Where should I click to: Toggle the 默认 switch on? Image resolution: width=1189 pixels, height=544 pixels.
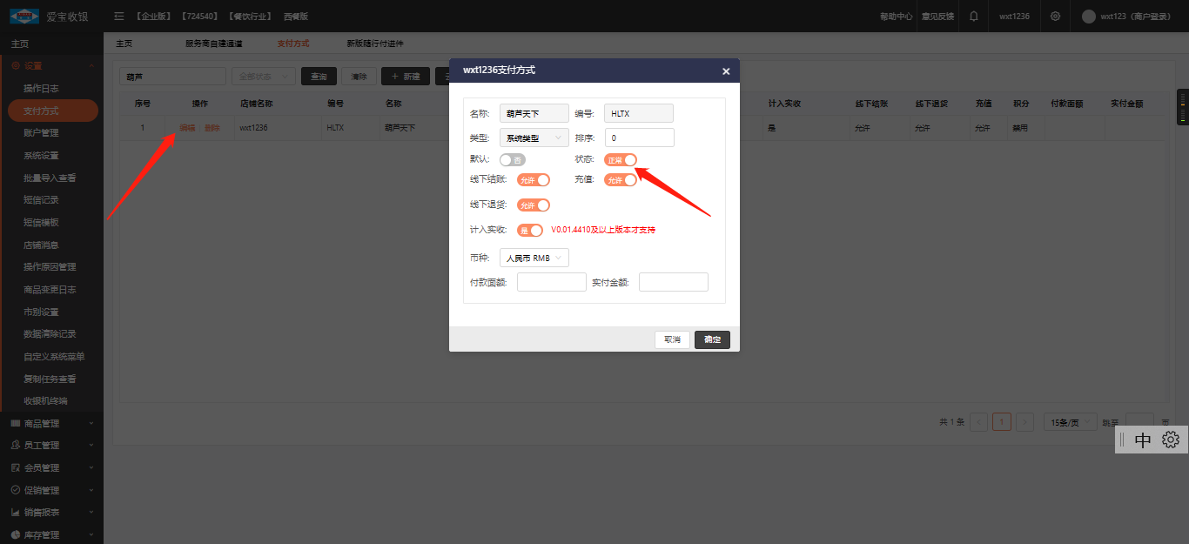pos(513,159)
